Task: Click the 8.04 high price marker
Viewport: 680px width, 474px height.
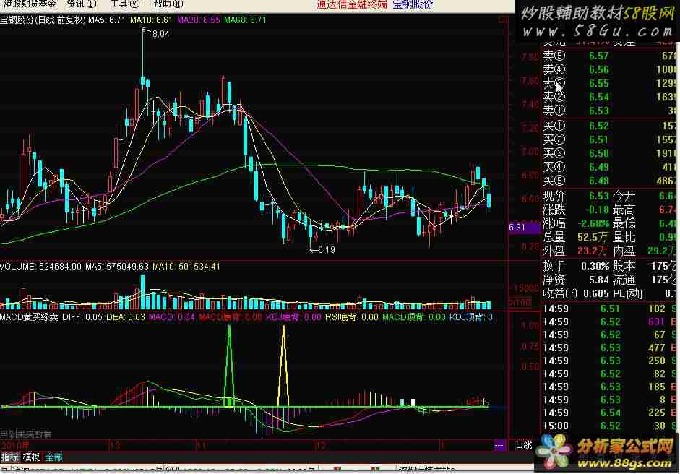Action: click(x=161, y=34)
